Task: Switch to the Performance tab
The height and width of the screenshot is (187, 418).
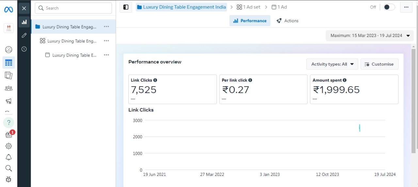Action: (250, 21)
